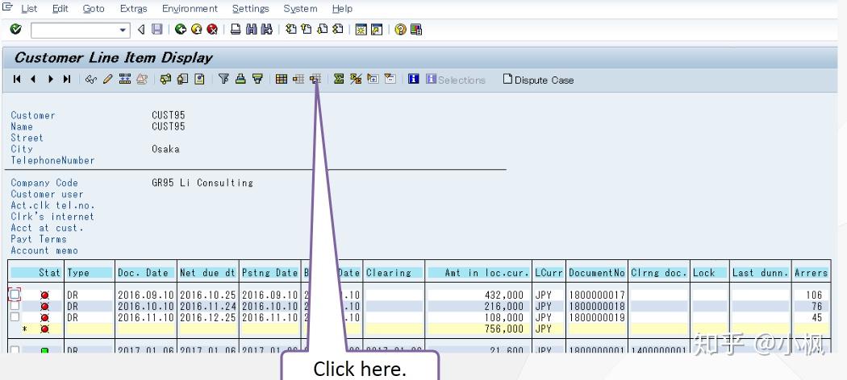Click the Next Page icon in standard toolbar

[323, 29]
